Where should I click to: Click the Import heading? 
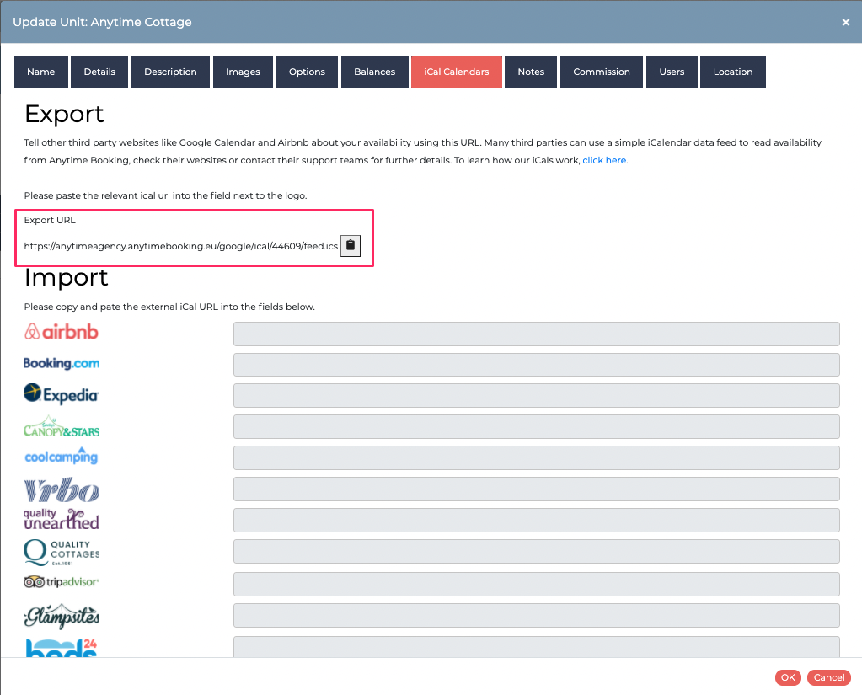pyautogui.click(x=66, y=277)
